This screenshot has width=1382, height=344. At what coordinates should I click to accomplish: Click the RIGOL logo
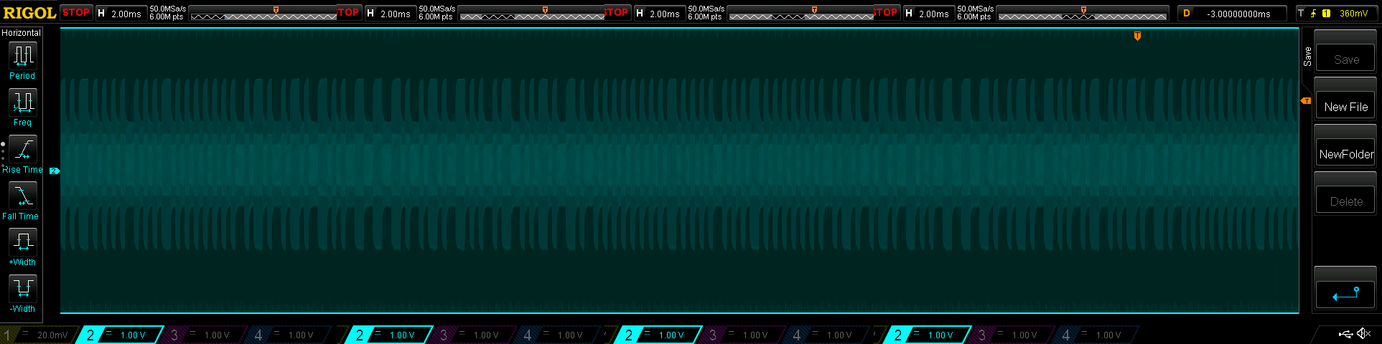click(x=29, y=13)
